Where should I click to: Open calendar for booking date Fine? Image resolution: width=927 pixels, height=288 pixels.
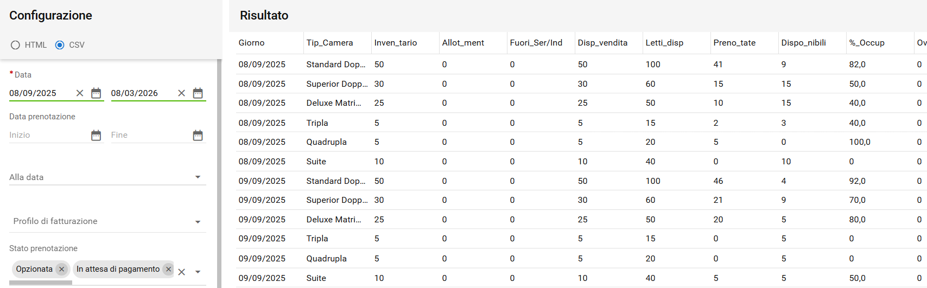pyautogui.click(x=198, y=135)
